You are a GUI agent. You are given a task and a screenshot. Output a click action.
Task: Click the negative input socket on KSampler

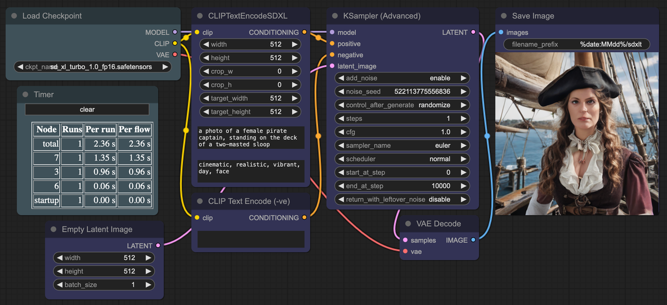332,54
